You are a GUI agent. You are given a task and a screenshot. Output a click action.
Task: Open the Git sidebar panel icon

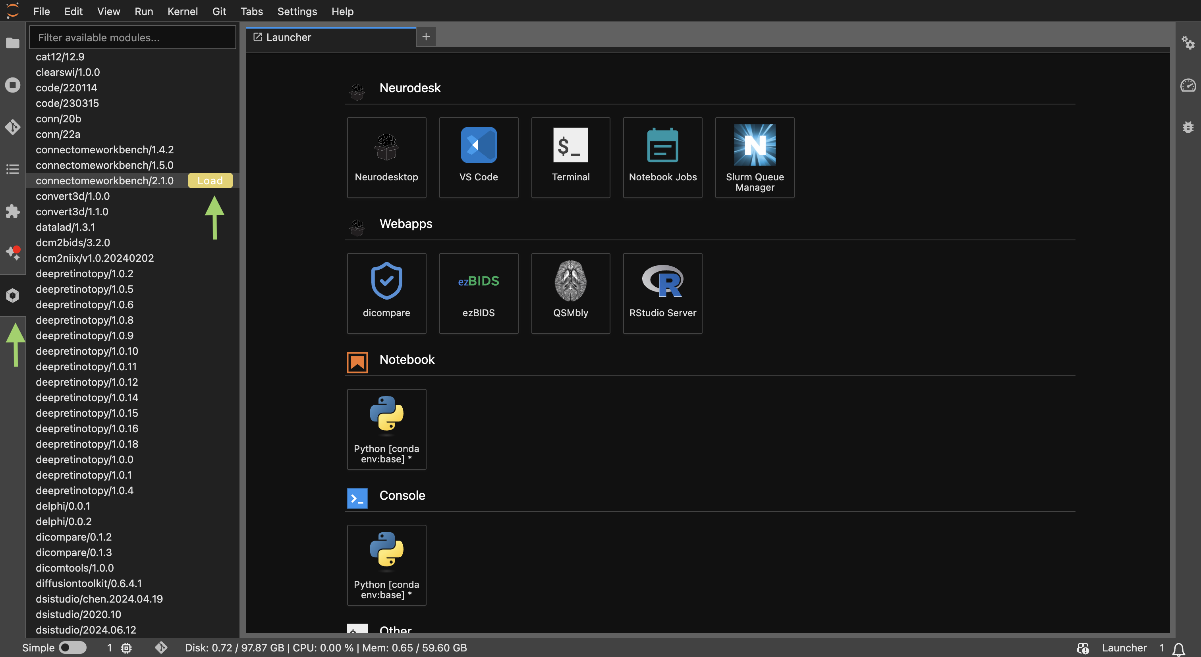(13, 127)
